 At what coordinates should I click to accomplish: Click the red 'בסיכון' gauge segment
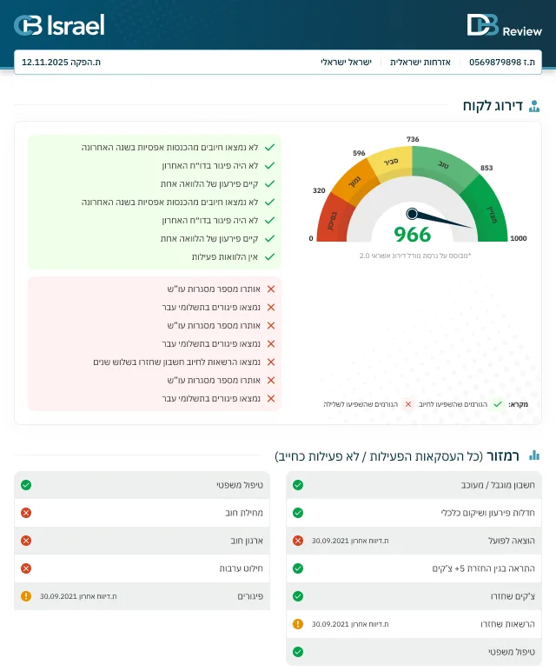point(334,220)
